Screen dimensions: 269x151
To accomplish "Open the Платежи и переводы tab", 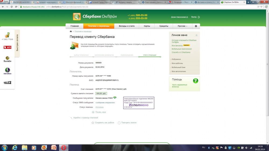I will coord(99,26).
